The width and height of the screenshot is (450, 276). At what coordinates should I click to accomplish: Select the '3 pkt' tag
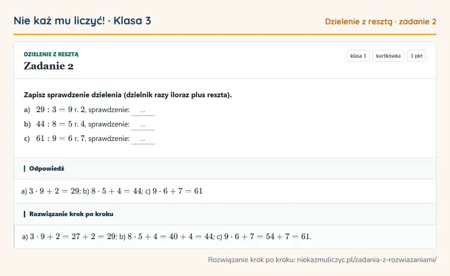click(x=416, y=56)
